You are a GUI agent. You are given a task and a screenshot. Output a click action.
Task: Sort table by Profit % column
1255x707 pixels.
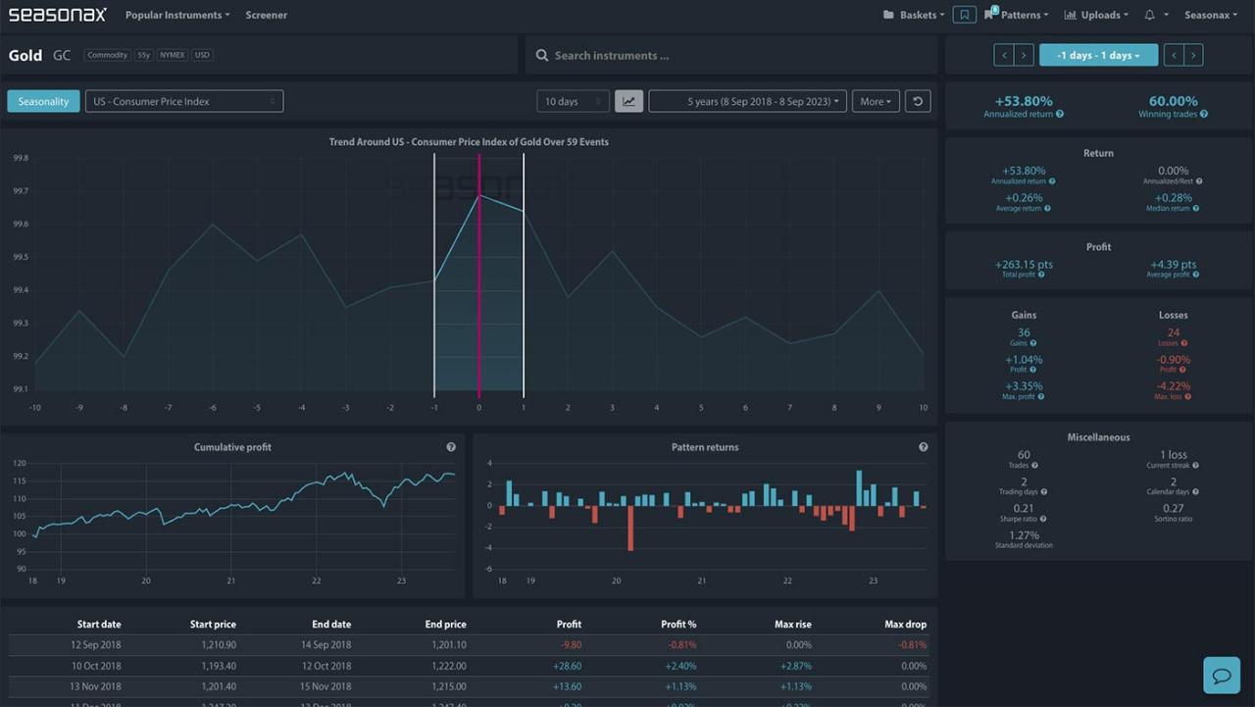point(678,624)
